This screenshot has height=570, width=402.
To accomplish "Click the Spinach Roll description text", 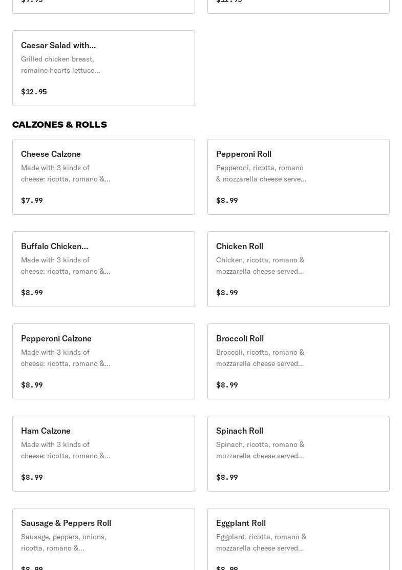I will coord(260,450).
